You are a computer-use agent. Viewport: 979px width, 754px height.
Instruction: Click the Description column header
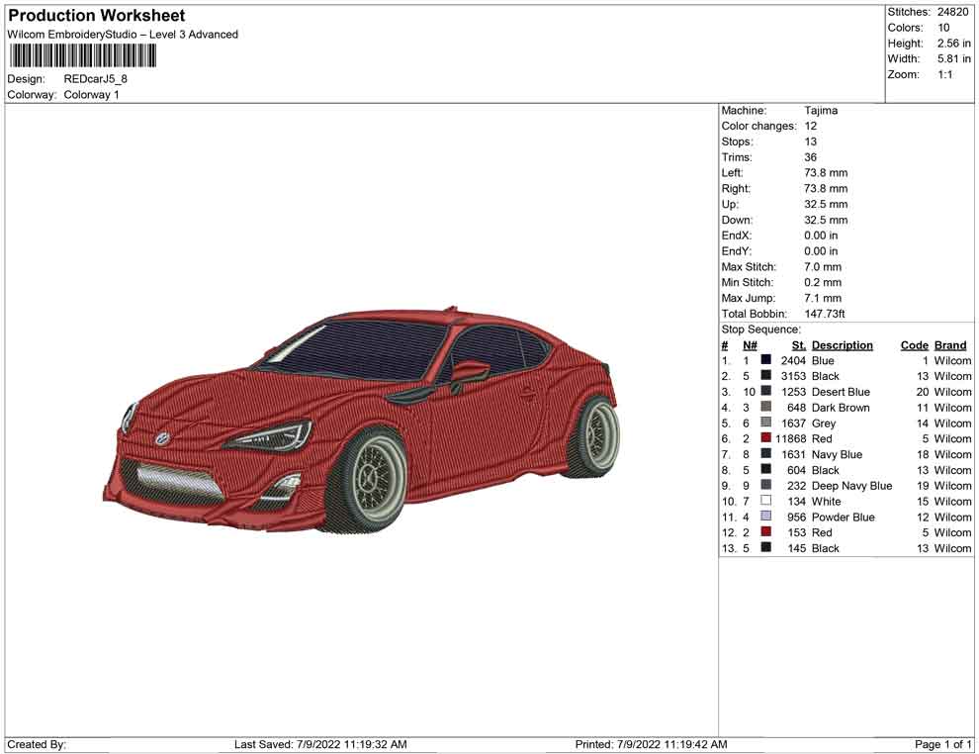tap(842, 345)
